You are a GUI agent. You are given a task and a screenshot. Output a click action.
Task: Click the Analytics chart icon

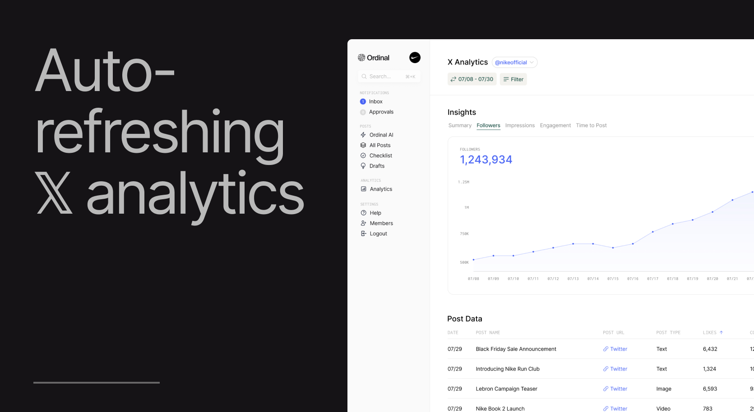[364, 189]
